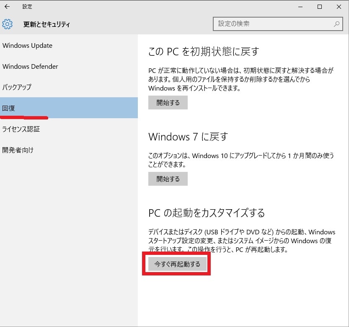Click the settings gear icon

8,24
